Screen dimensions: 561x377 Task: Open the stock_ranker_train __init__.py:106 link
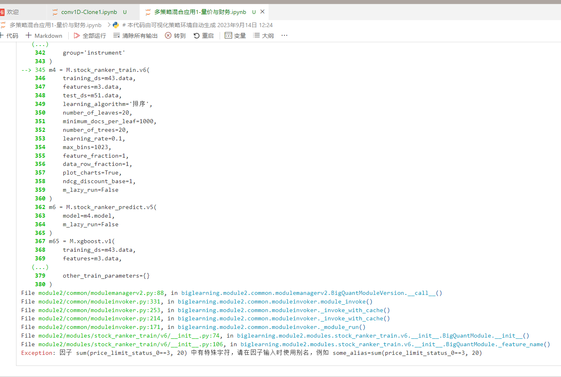(x=131, y=344)
